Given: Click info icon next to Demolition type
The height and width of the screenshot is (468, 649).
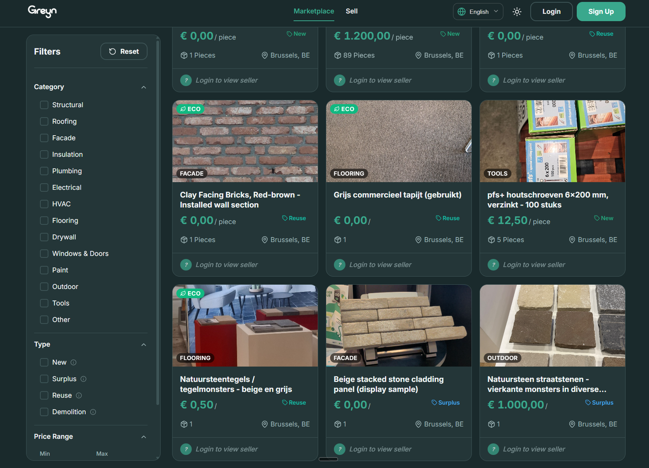Looking at the screenshot, I should [93, 412].
